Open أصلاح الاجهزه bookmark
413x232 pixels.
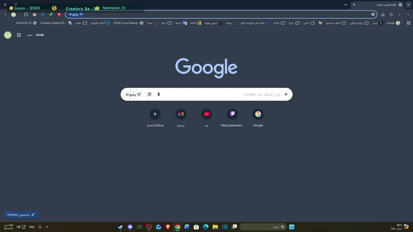[101, 23]
